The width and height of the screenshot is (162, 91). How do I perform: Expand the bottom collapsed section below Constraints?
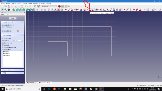[x=23, y=73]
